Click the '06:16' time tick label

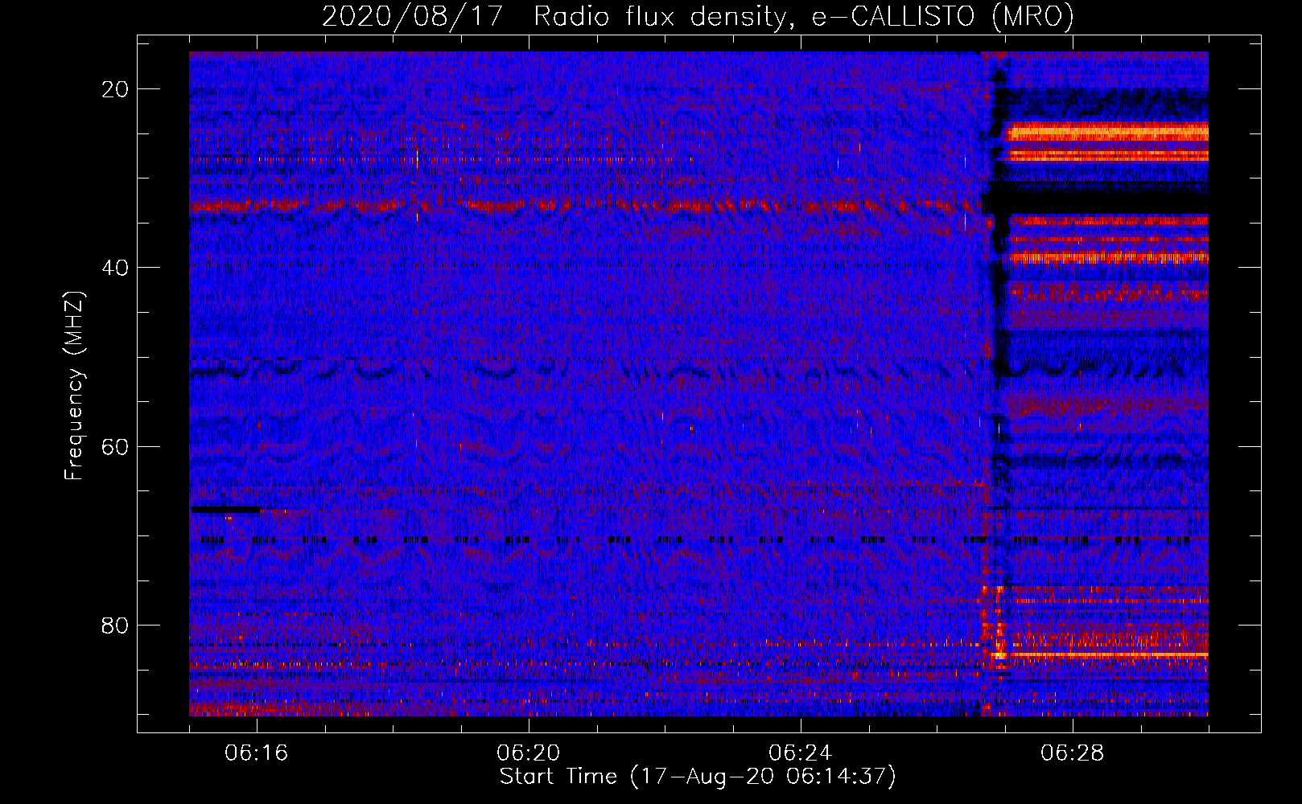pyautogui.click(x=257, y=753)
